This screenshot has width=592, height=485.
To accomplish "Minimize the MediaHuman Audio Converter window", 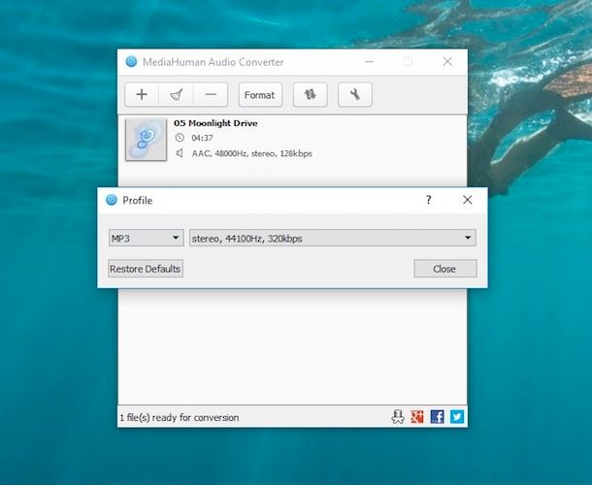I will point(369,61).
